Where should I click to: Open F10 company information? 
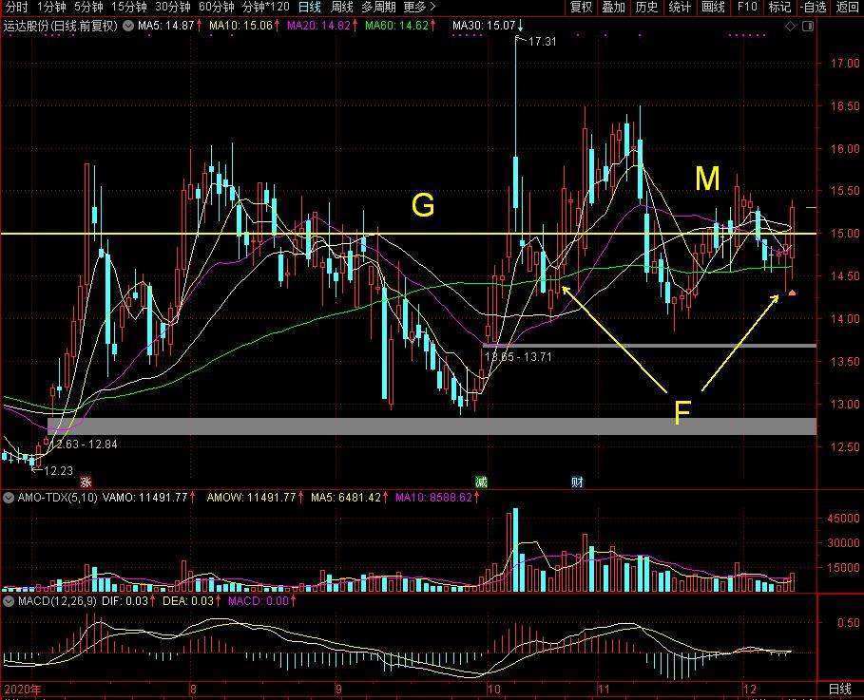[x=747, y=8]
